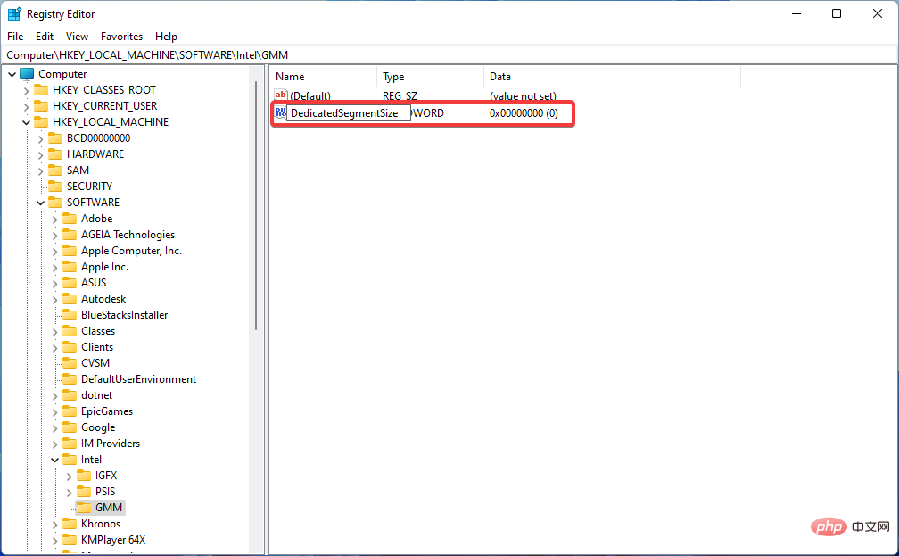Click the SECURITY folder icon
The height and width of the screenshot is (556, 899).
pyautogui.click(x=55, y=187)
